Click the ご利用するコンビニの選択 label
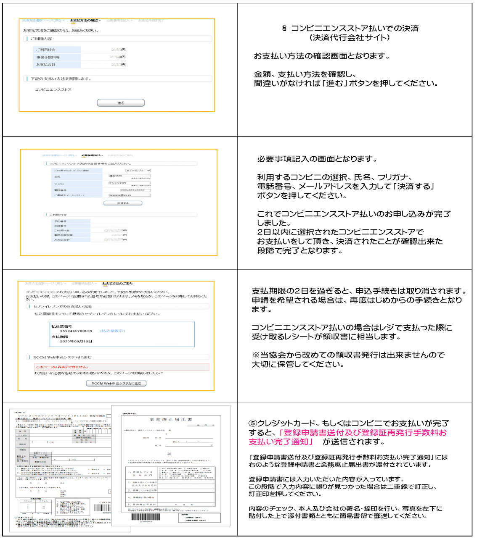Image resolution: width=477 pixels, height=539 pixels. (x=71, y=171)
